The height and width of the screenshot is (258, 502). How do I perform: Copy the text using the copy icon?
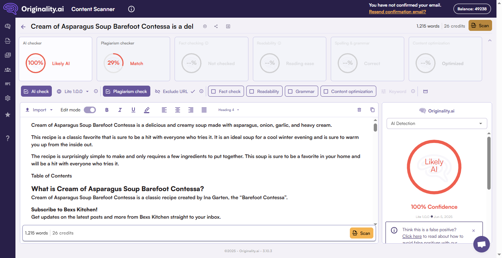[x=372, y=110]
